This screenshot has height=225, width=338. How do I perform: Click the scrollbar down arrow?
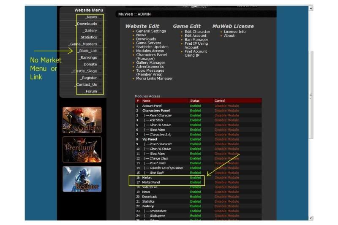pyautogui.click(x=311, y=218)
